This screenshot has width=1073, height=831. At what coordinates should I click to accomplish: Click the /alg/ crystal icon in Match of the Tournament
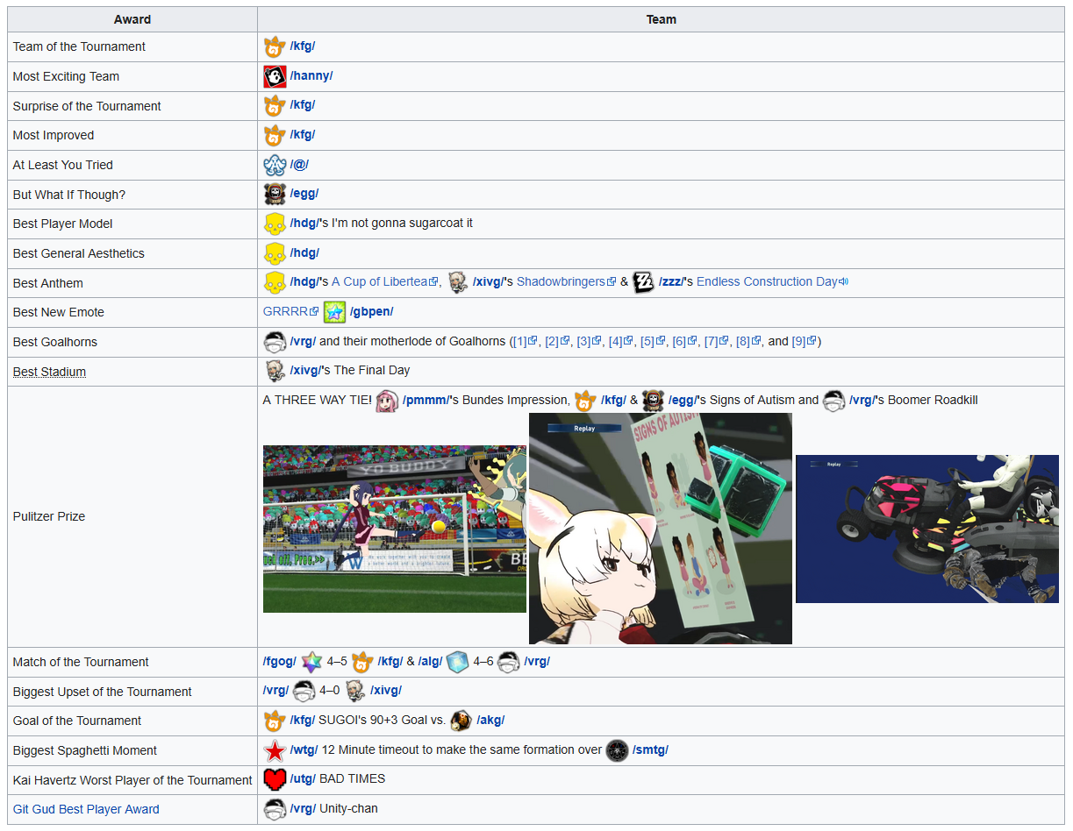(458, 662)
